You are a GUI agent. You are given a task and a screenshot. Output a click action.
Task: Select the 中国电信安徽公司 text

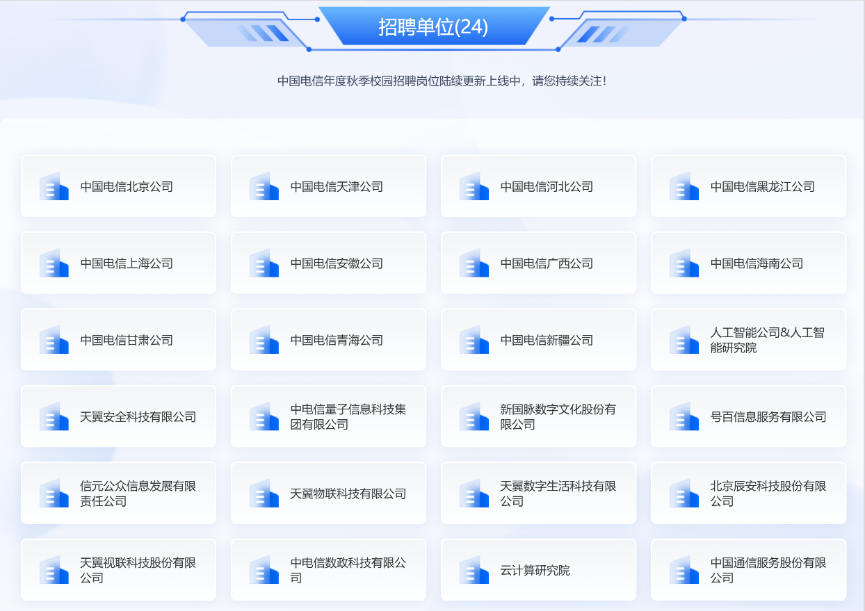click(x=337, y=263)
